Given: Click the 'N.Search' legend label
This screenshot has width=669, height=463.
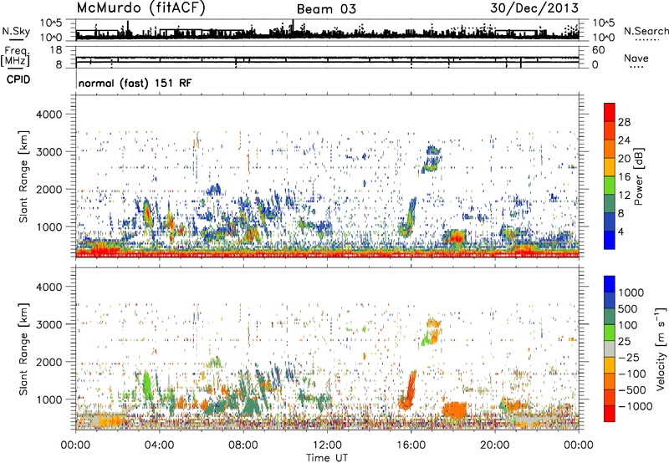Looking at the screenshot, I should (x=646, y=31).
